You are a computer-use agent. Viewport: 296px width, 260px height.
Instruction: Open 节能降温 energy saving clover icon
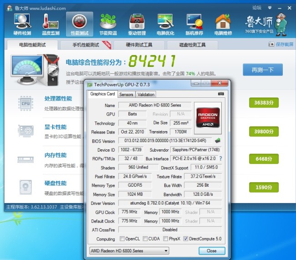coord(108,25)
